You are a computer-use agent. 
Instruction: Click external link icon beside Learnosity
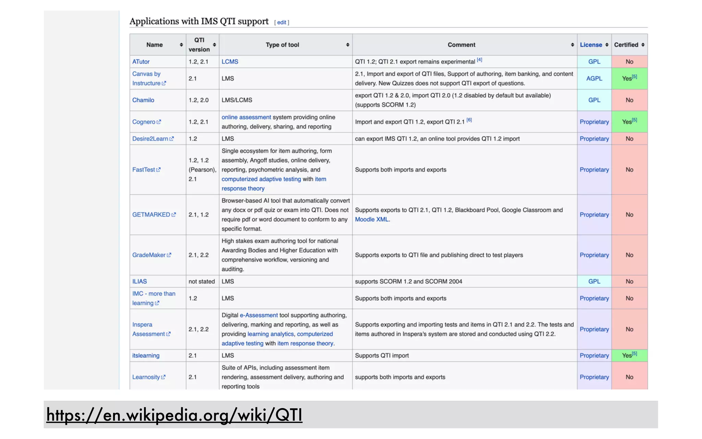click(x=163, y=377)
